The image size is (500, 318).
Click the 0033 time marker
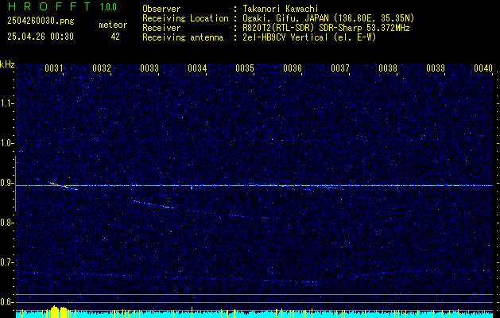point(149,68)
